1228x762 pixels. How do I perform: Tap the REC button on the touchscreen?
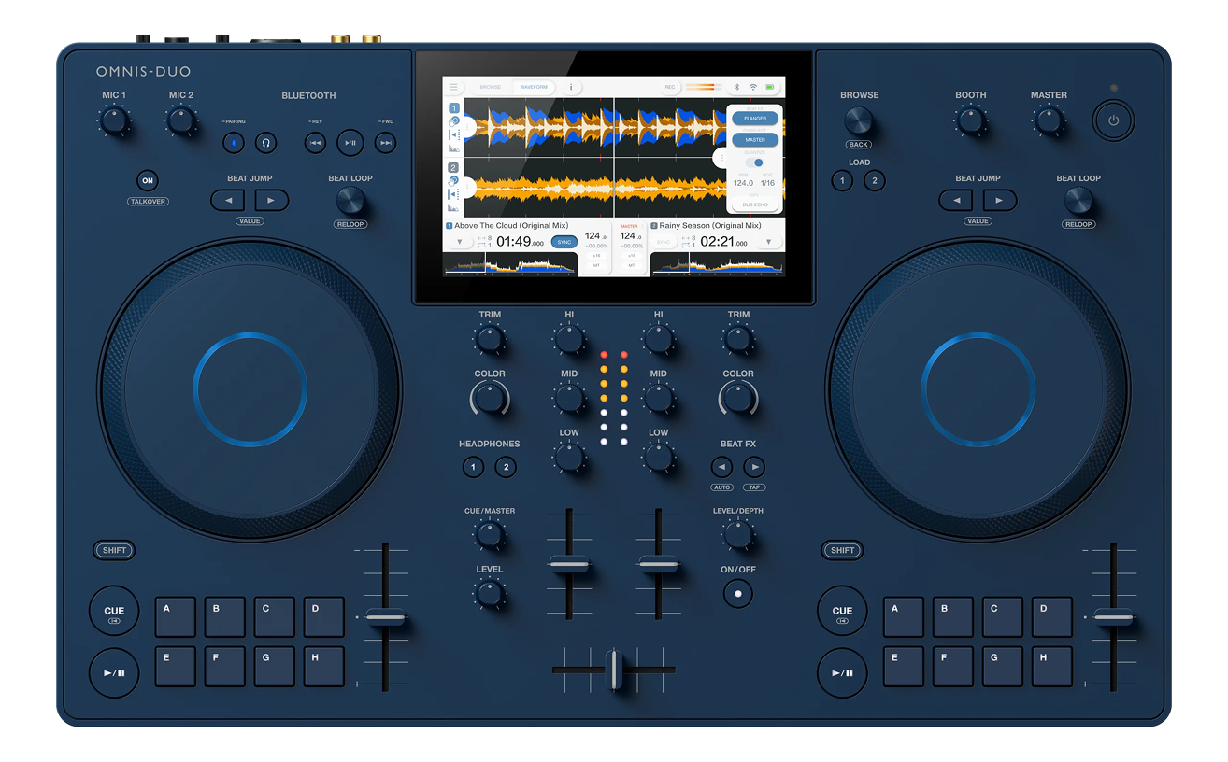(x=670, y=87)
